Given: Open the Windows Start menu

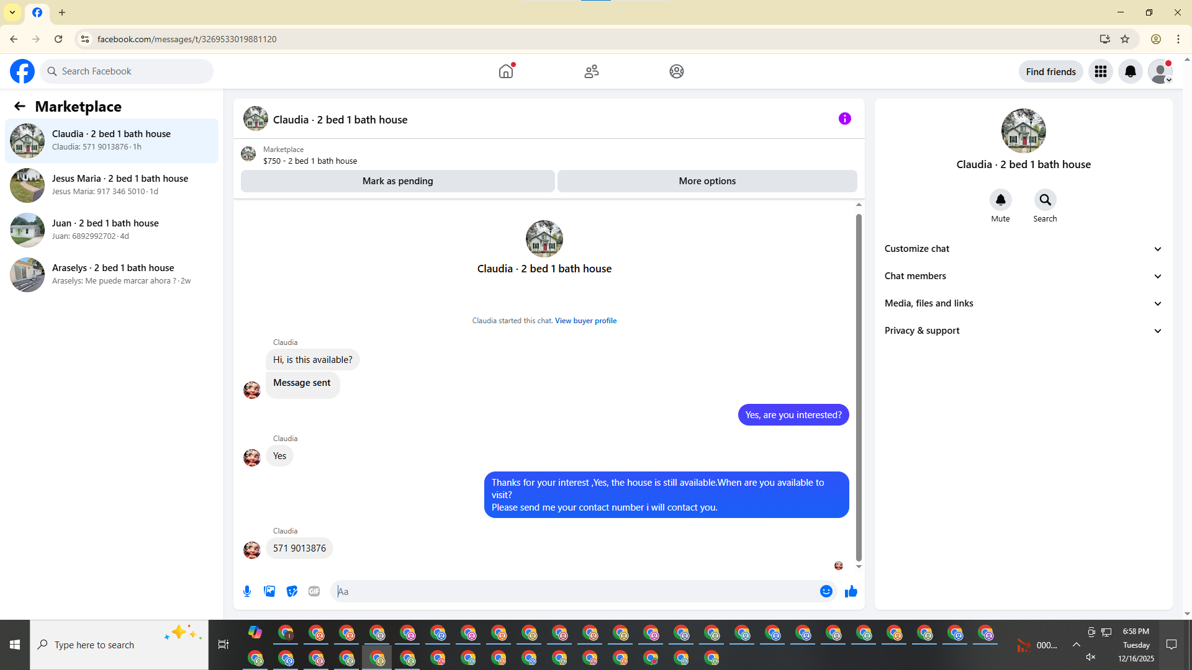Looking at the screenshot, I should click(15, 645).
